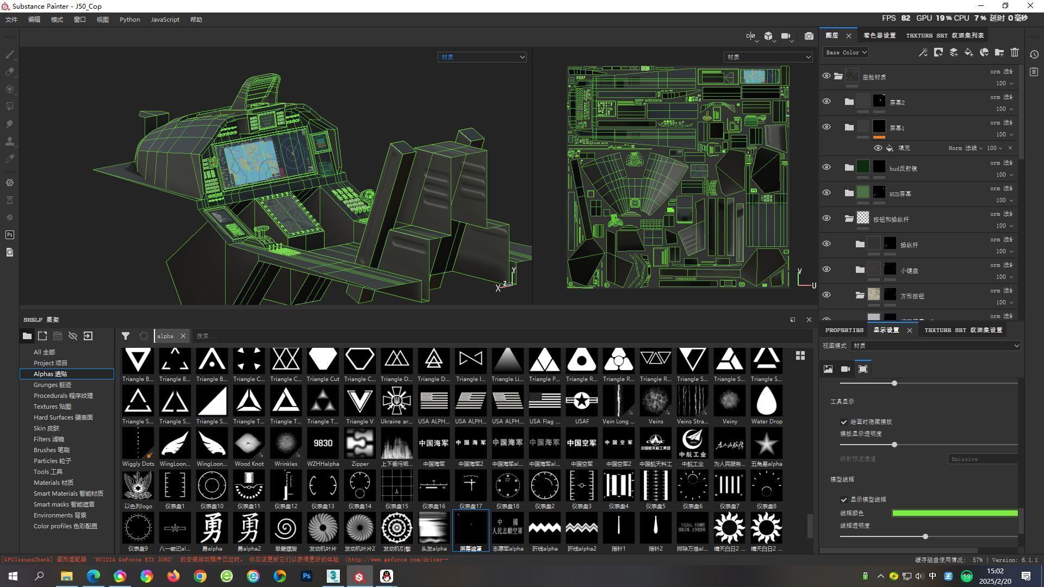This screenshot has width=1044, height=587.
Task: Open the Python menu
Action: coord(129,20)
